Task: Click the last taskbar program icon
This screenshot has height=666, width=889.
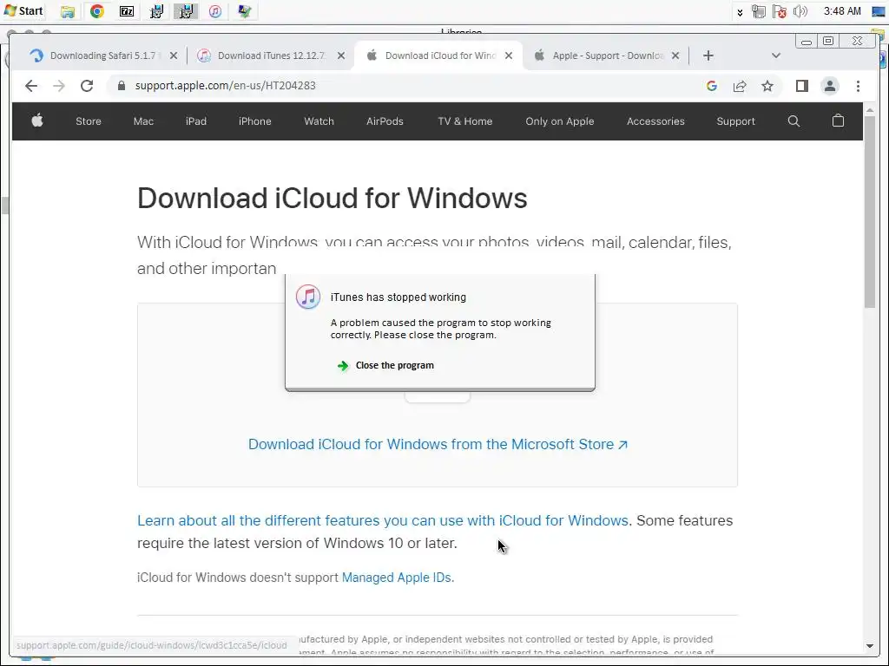Action: (x=244, y=11)
